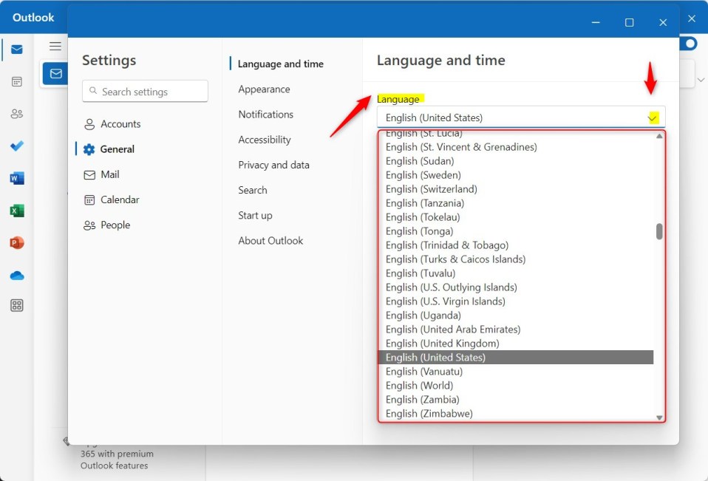Select the General settings category
This screenshot has width=708, height=481.
[109, 149]
